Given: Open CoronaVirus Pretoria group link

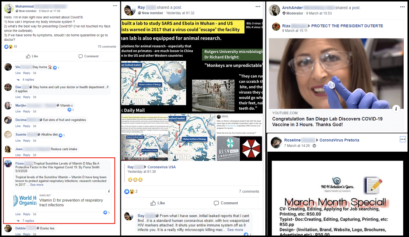Looking at the screenshot, I should 339,140.
